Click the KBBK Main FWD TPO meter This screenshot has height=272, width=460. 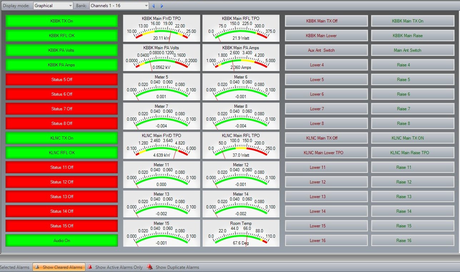coord(162,29)
